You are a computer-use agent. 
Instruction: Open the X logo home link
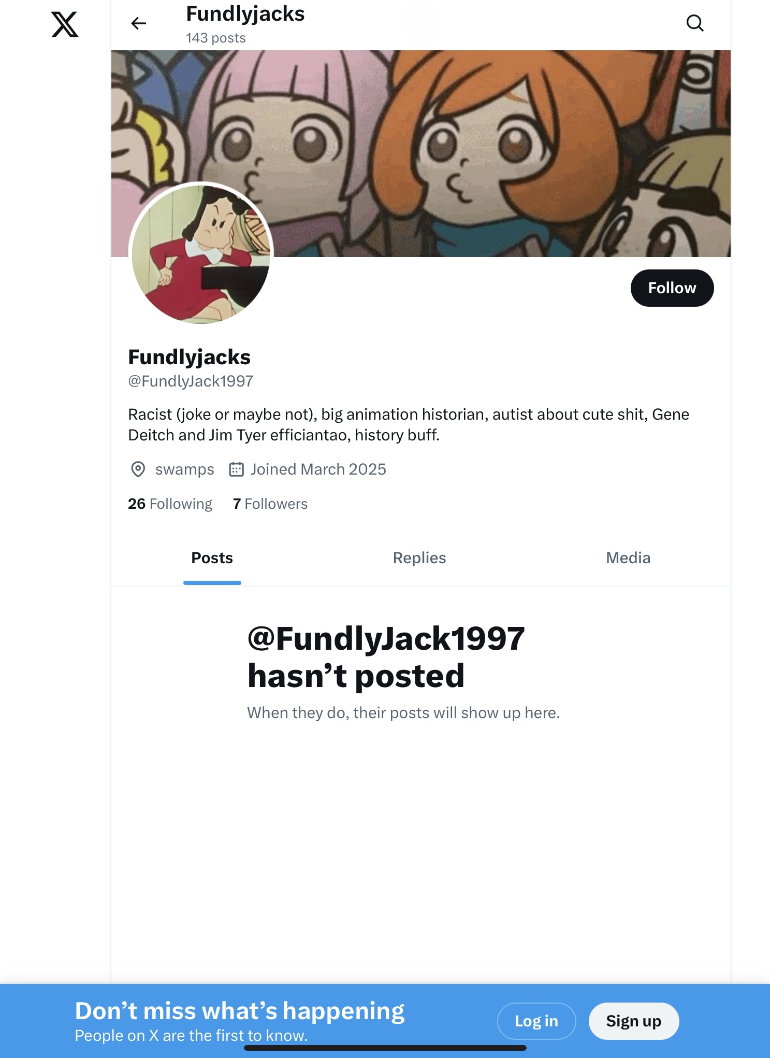65,24
